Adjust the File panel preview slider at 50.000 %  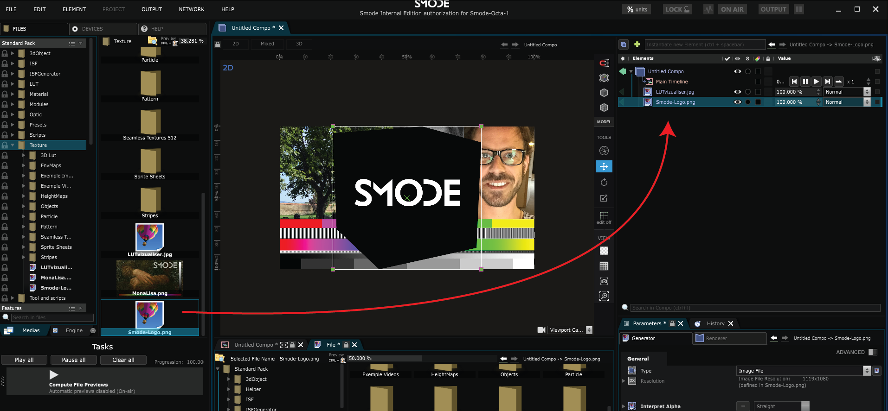(422, 358)
